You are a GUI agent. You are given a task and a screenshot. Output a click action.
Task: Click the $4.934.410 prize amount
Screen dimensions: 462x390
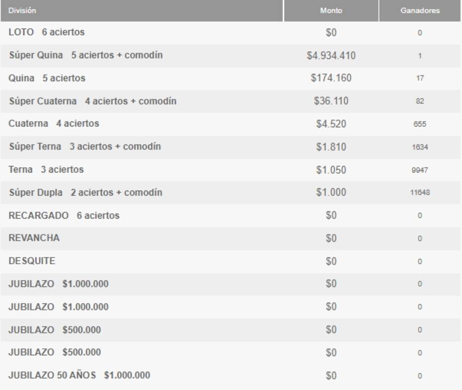pyautogui.click(x=331, y=55)
